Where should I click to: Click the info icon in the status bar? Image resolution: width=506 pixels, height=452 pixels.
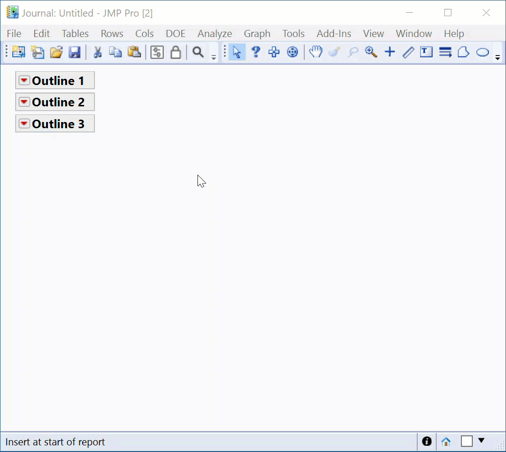pyautogui.click(x=426, y=442)
